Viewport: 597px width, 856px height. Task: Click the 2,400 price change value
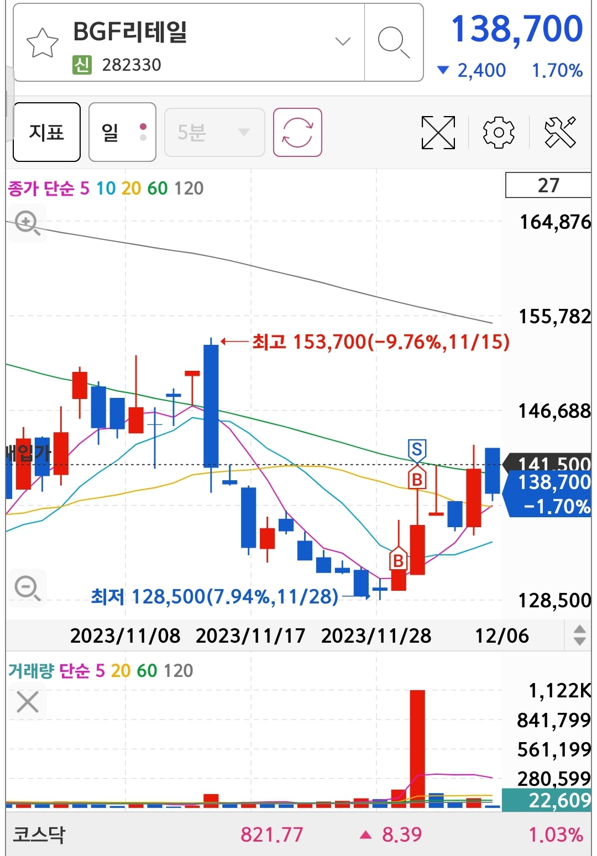tap(481, 70)
